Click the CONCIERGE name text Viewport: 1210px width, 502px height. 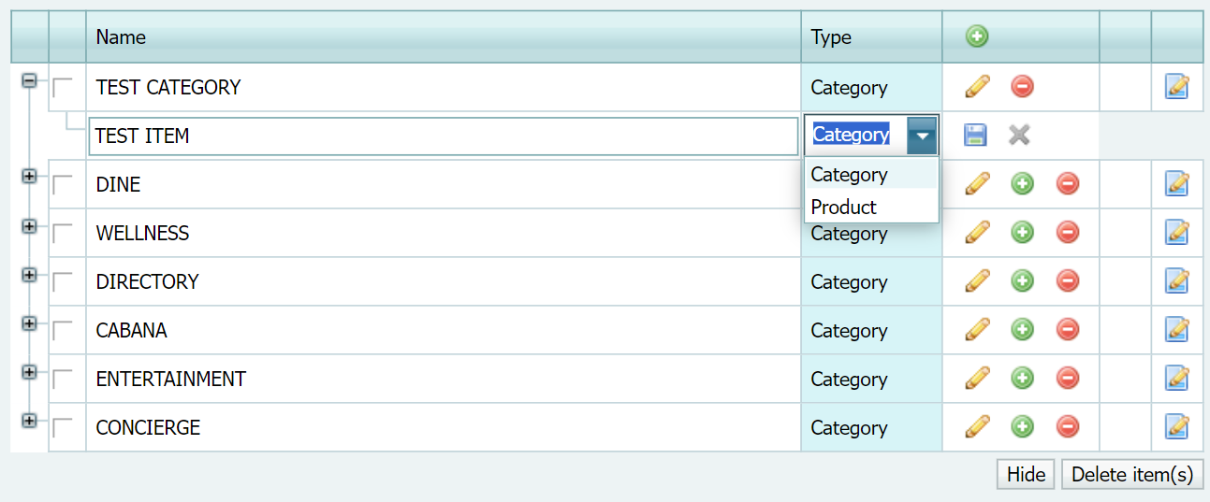[x=148, y=427]
